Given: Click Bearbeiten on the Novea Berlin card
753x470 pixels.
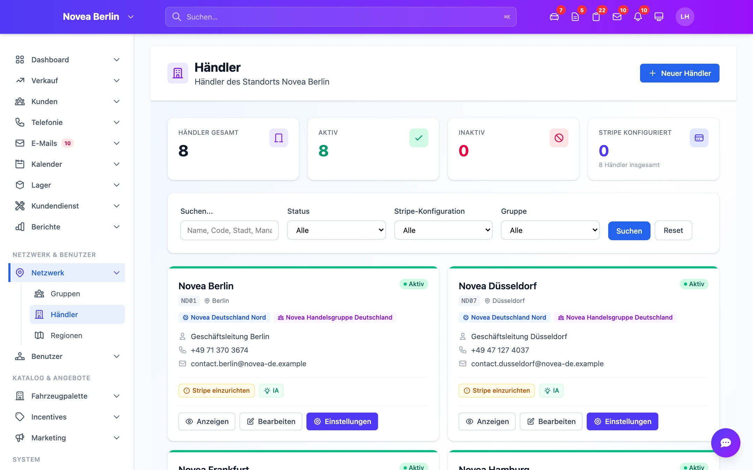Looking at the screenshot, I should [271, 421].
